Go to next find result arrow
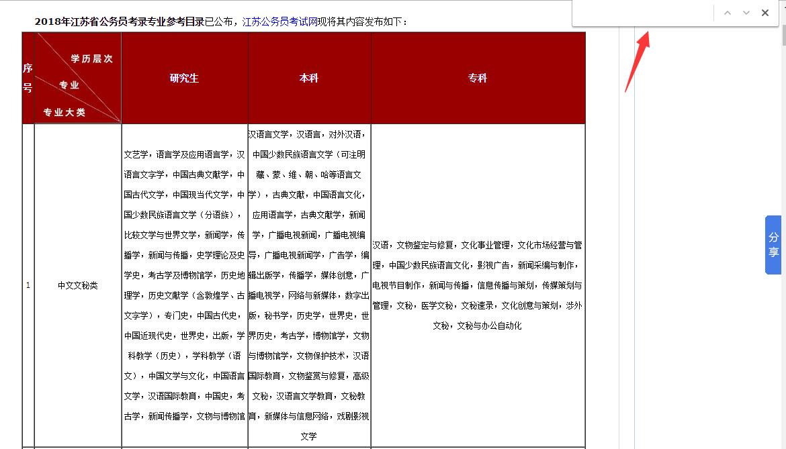Viewport: 786px width, 449px height. (x=746, y=13)
